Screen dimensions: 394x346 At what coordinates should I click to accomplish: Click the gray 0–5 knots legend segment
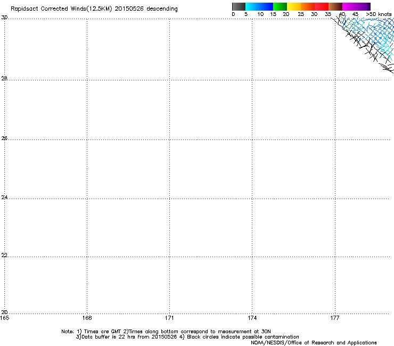239,6
